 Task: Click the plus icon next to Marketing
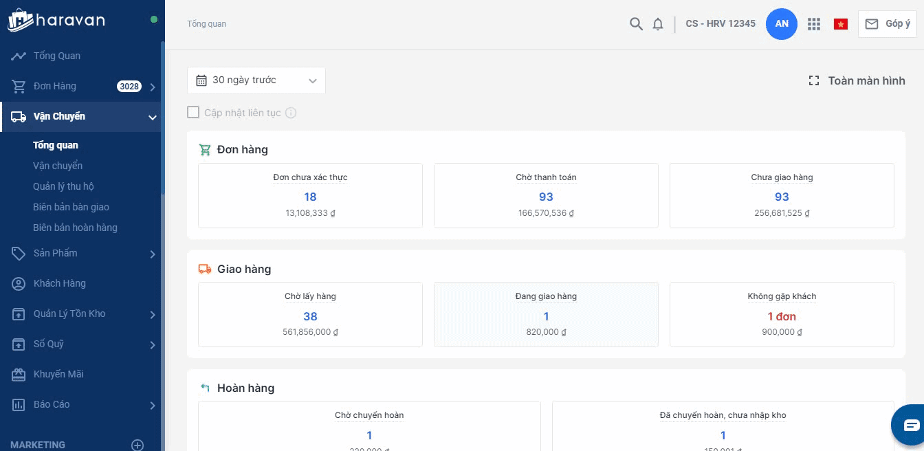click(137, 445)
